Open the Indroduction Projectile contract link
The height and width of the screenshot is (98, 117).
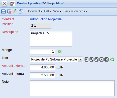[x=46, y=19]
